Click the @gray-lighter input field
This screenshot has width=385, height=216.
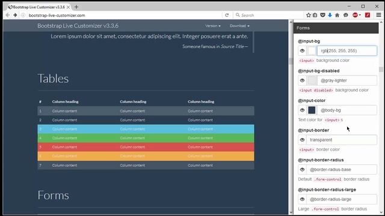(x=347, y=80)
